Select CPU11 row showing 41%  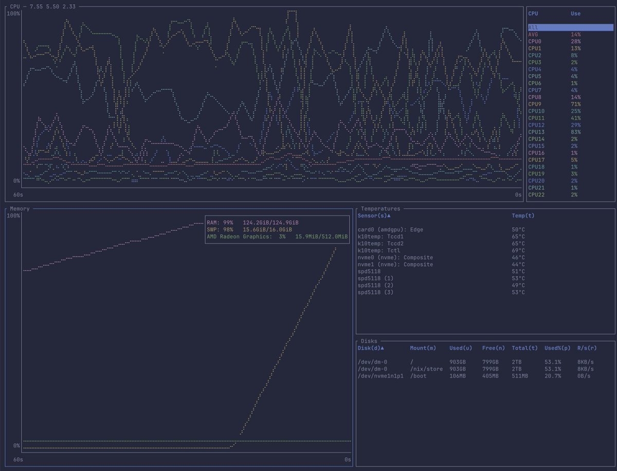pos(570,118)
